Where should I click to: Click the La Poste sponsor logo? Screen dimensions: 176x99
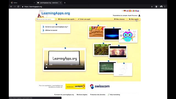click(75, 86)
